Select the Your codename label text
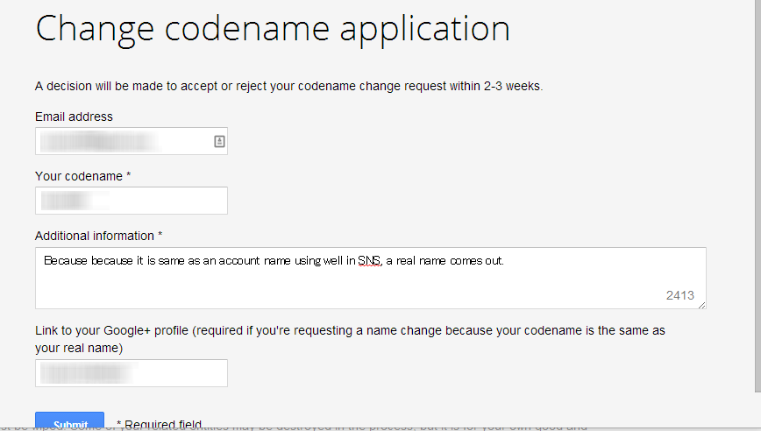 78,176
